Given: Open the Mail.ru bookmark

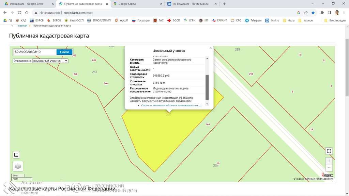Looking at the screenshot, I should click(272, 20).
